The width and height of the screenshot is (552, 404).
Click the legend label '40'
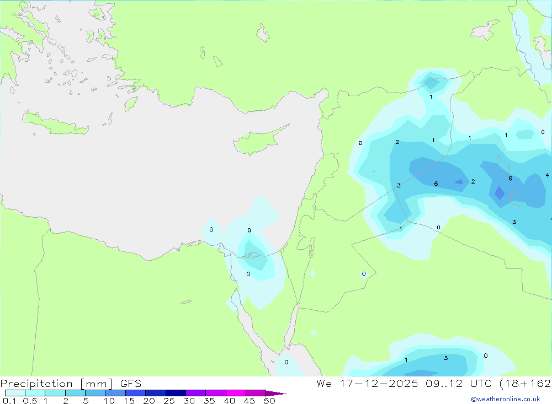coord(229,401)
